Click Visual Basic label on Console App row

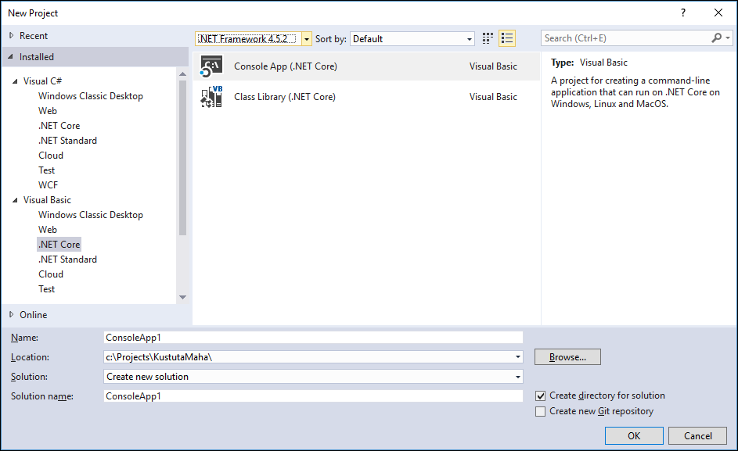(493, 66)
